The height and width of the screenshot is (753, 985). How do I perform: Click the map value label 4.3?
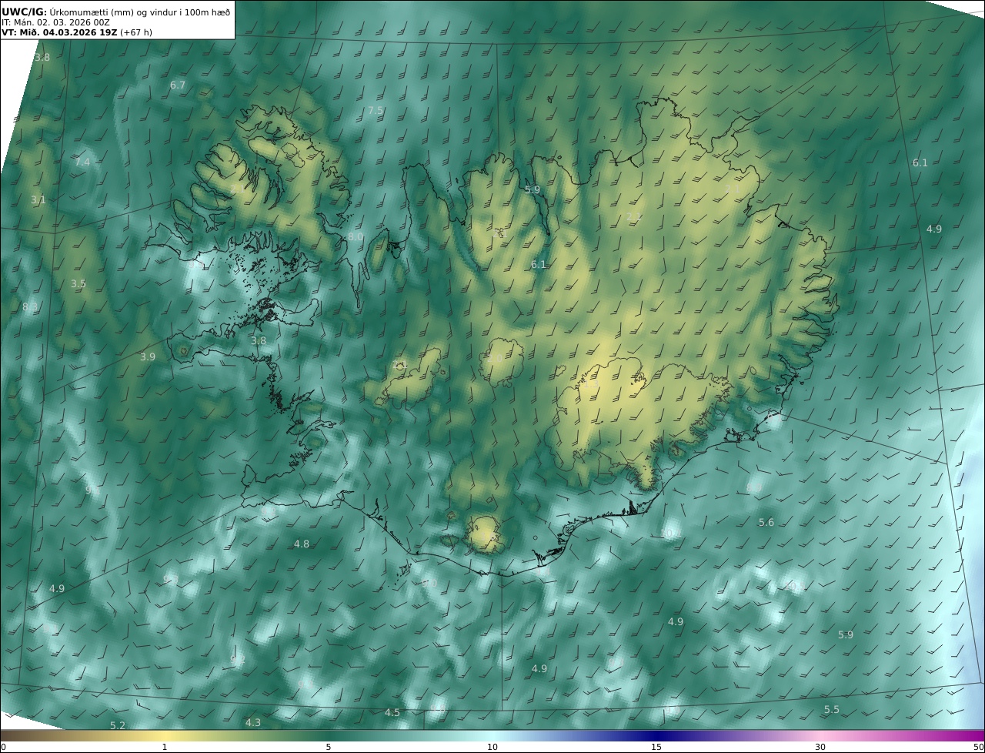(x=253, y=723)
